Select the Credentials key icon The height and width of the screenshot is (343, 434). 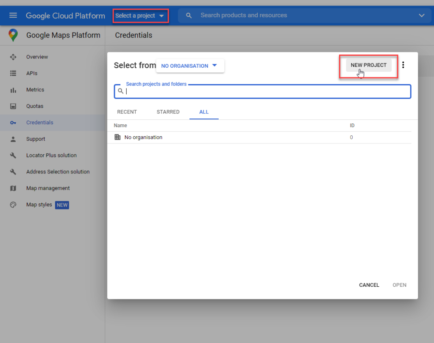(x=13, y=122)
